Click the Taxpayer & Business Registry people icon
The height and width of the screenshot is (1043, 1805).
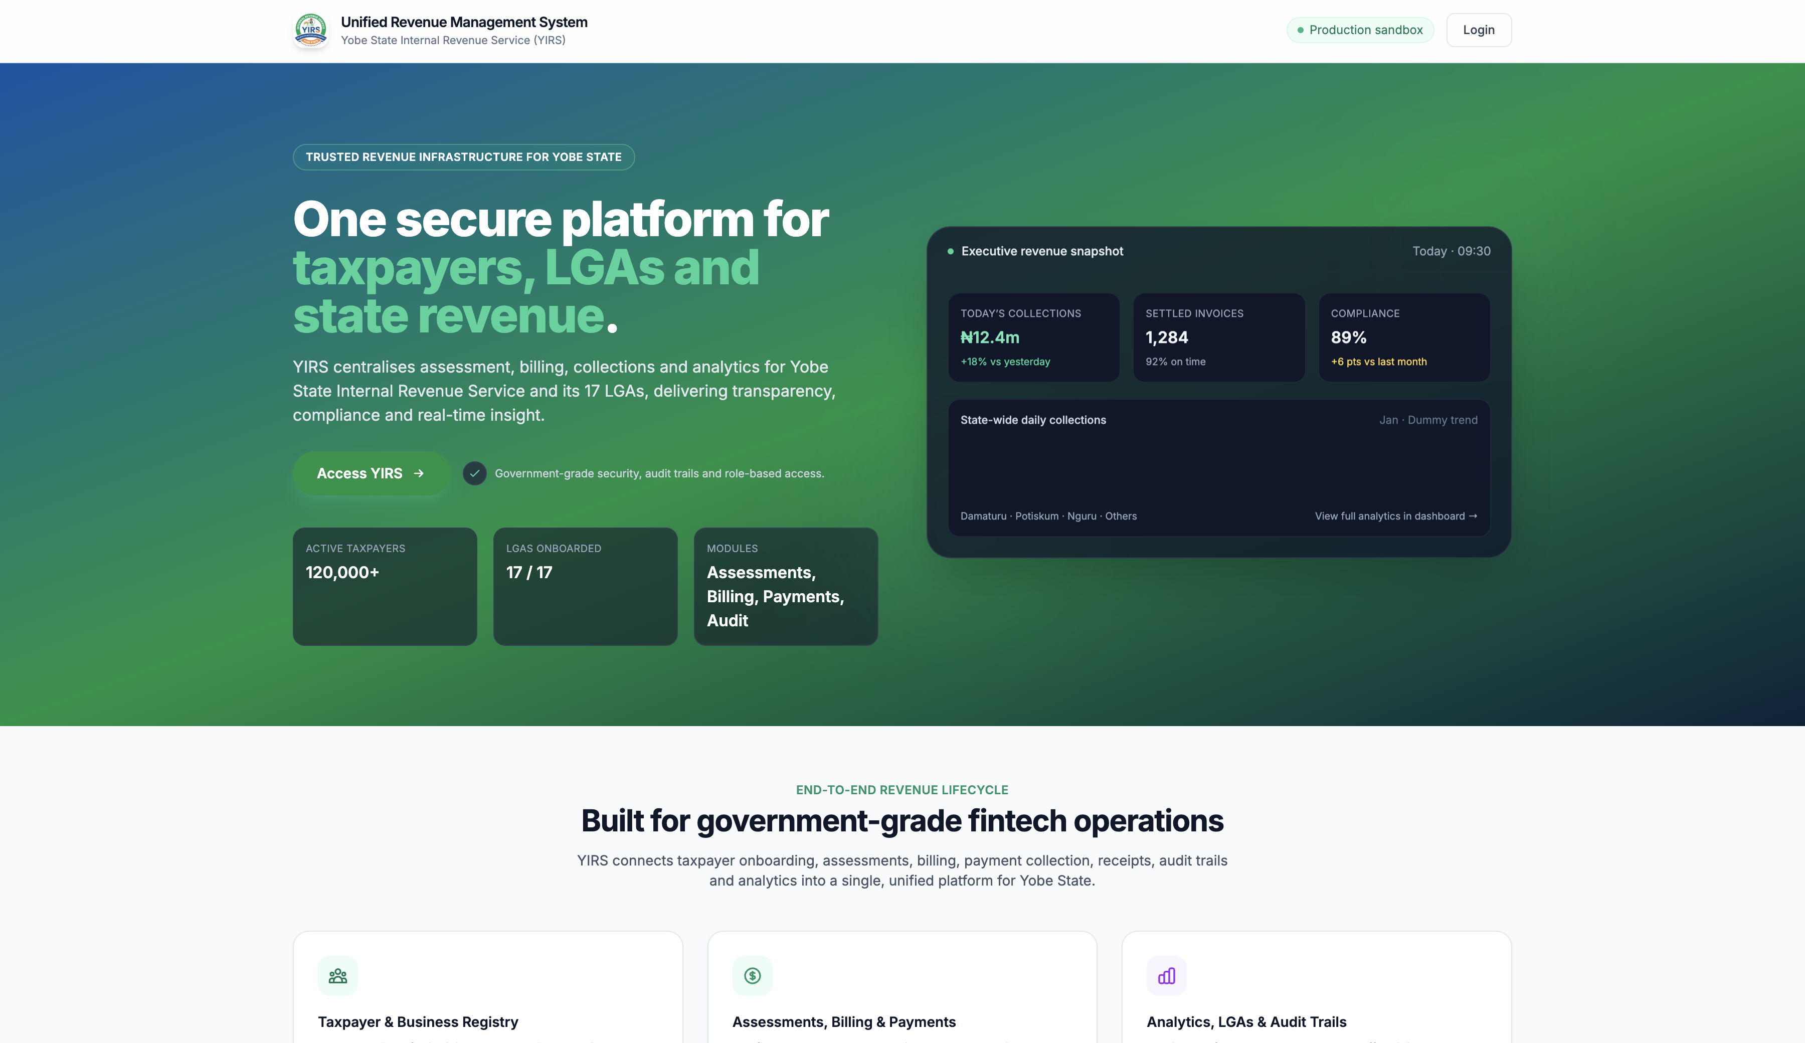point(338,976)
